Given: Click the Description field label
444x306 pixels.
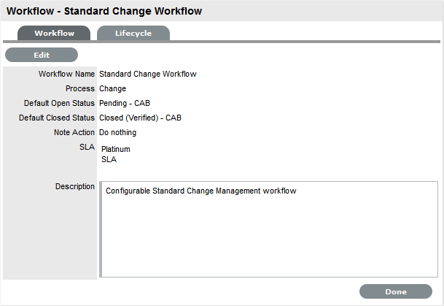Looking at the screenshot, I should [74, 187].
